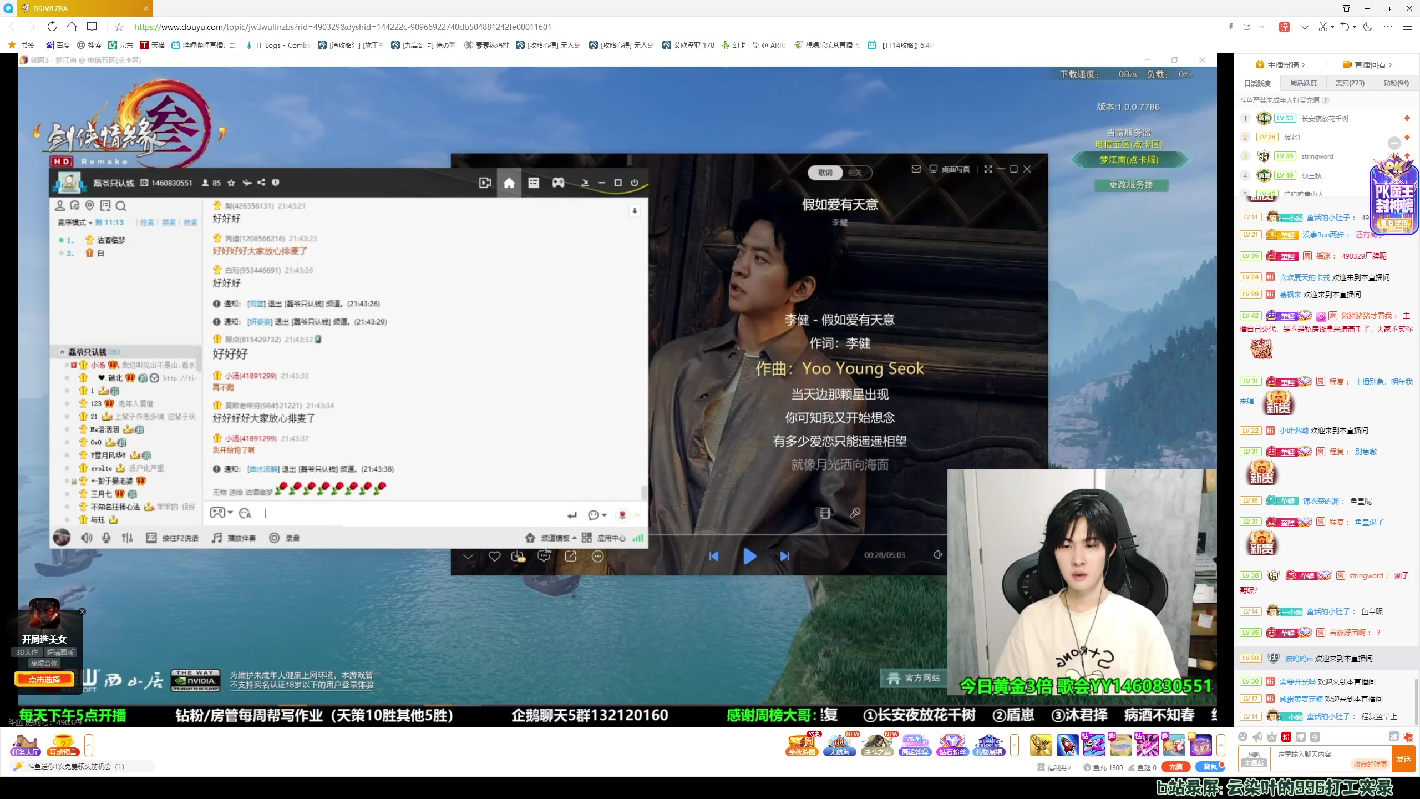Bookmark this page with the star icon
1420x799 pixels.
pos(119,27)
